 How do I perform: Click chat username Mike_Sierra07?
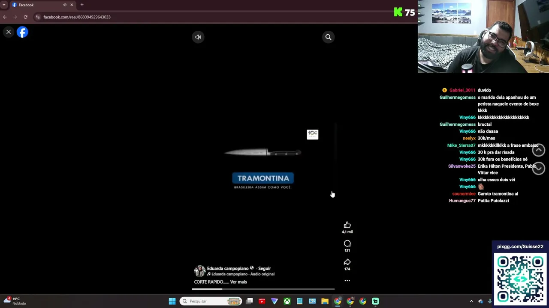pyautogui.click(x=462, y=145)
